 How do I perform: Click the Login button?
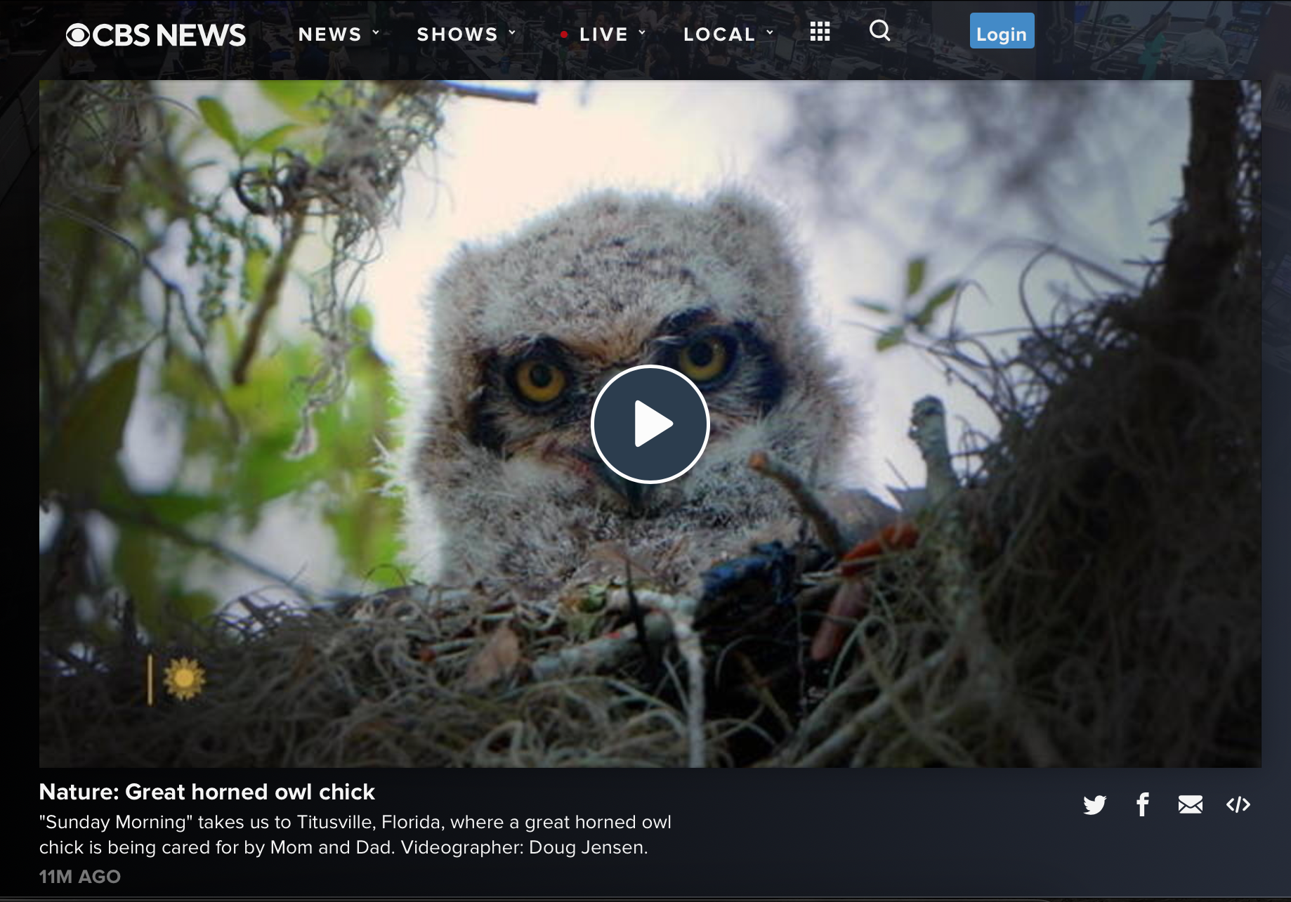click(1002, 31)
